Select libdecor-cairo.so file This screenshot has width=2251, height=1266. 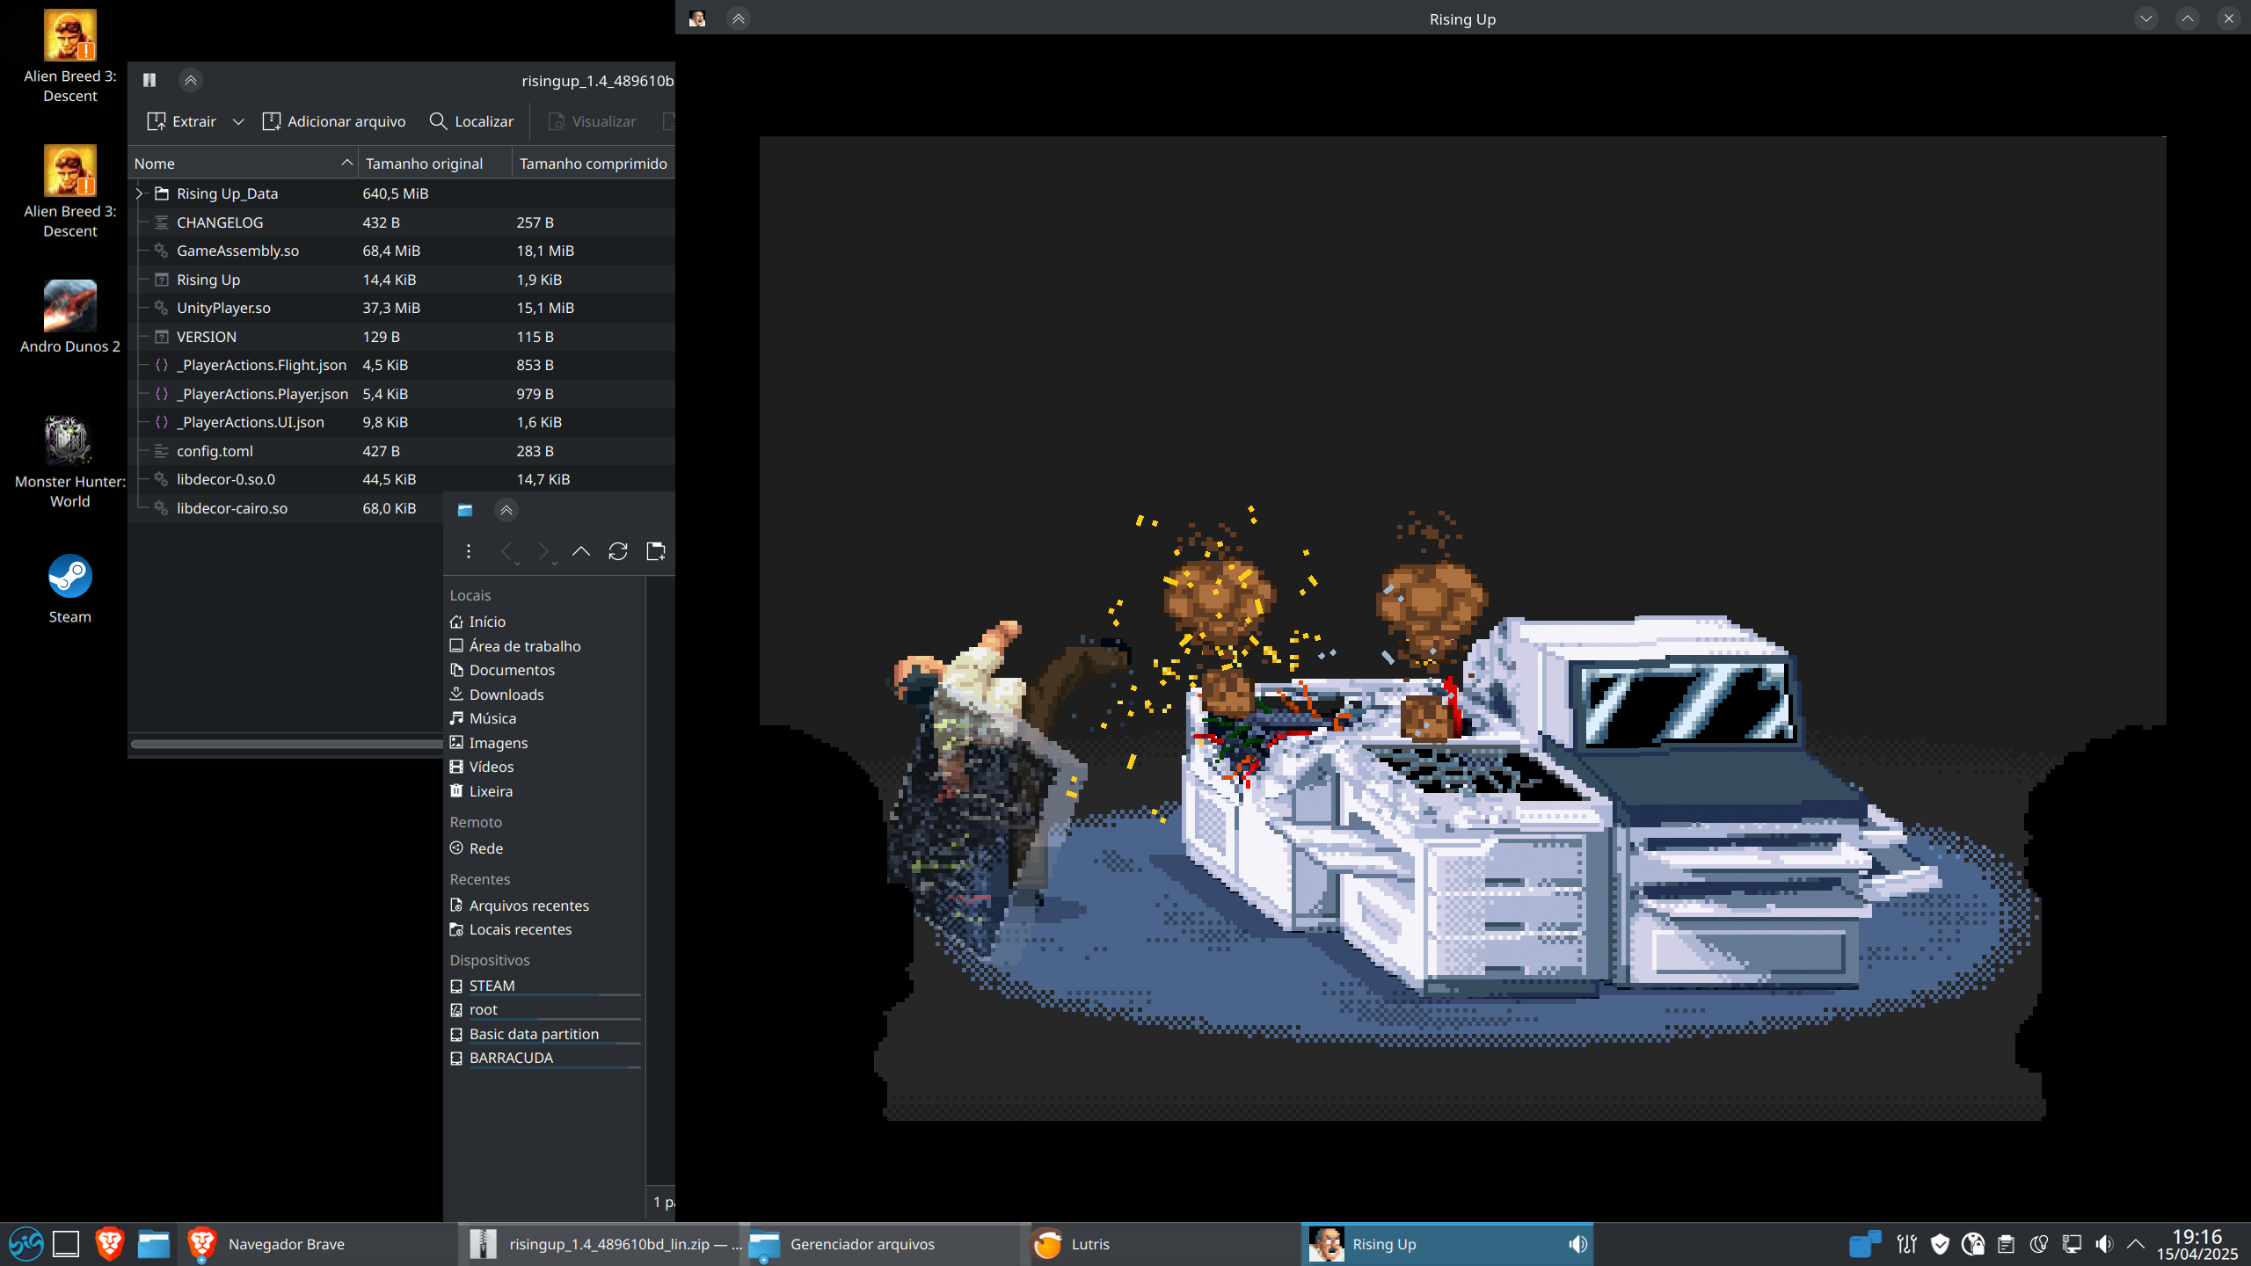[x=286, y=508]
